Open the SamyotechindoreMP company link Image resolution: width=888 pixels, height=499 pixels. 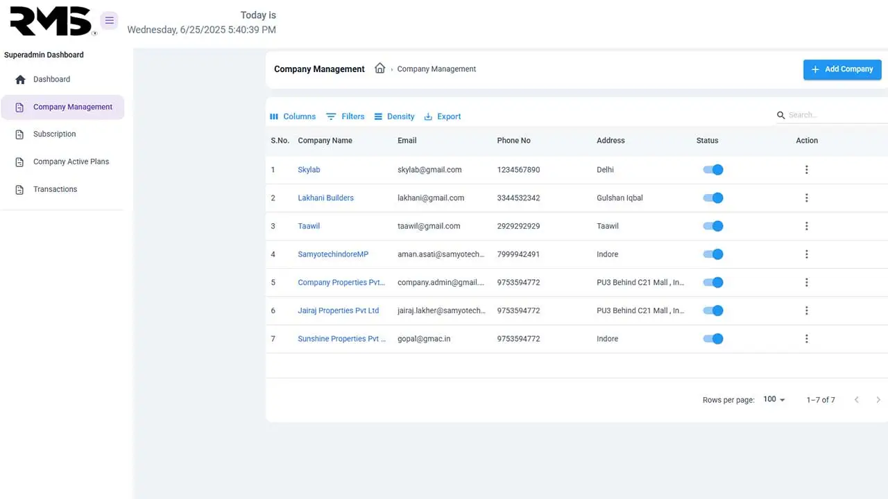tap(333, 254)
